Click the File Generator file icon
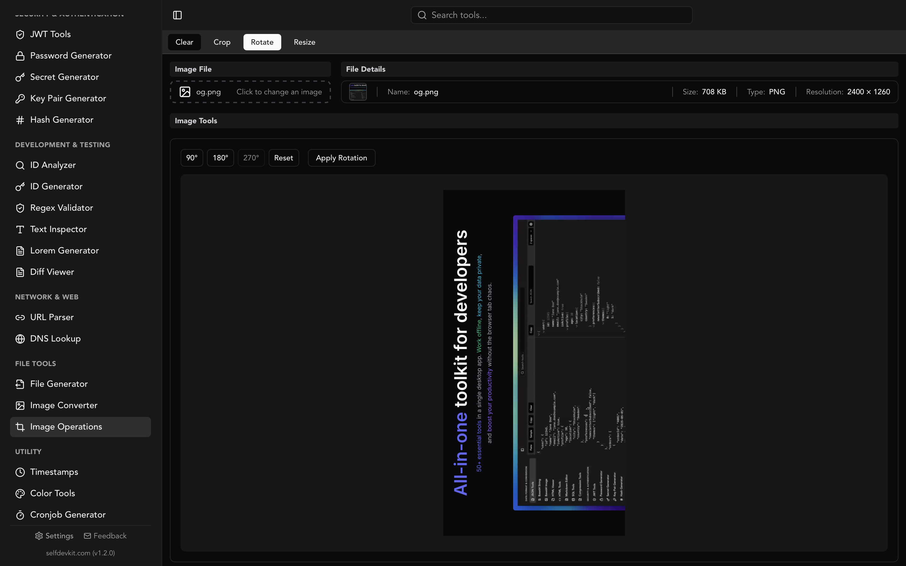 pos(20,384)
